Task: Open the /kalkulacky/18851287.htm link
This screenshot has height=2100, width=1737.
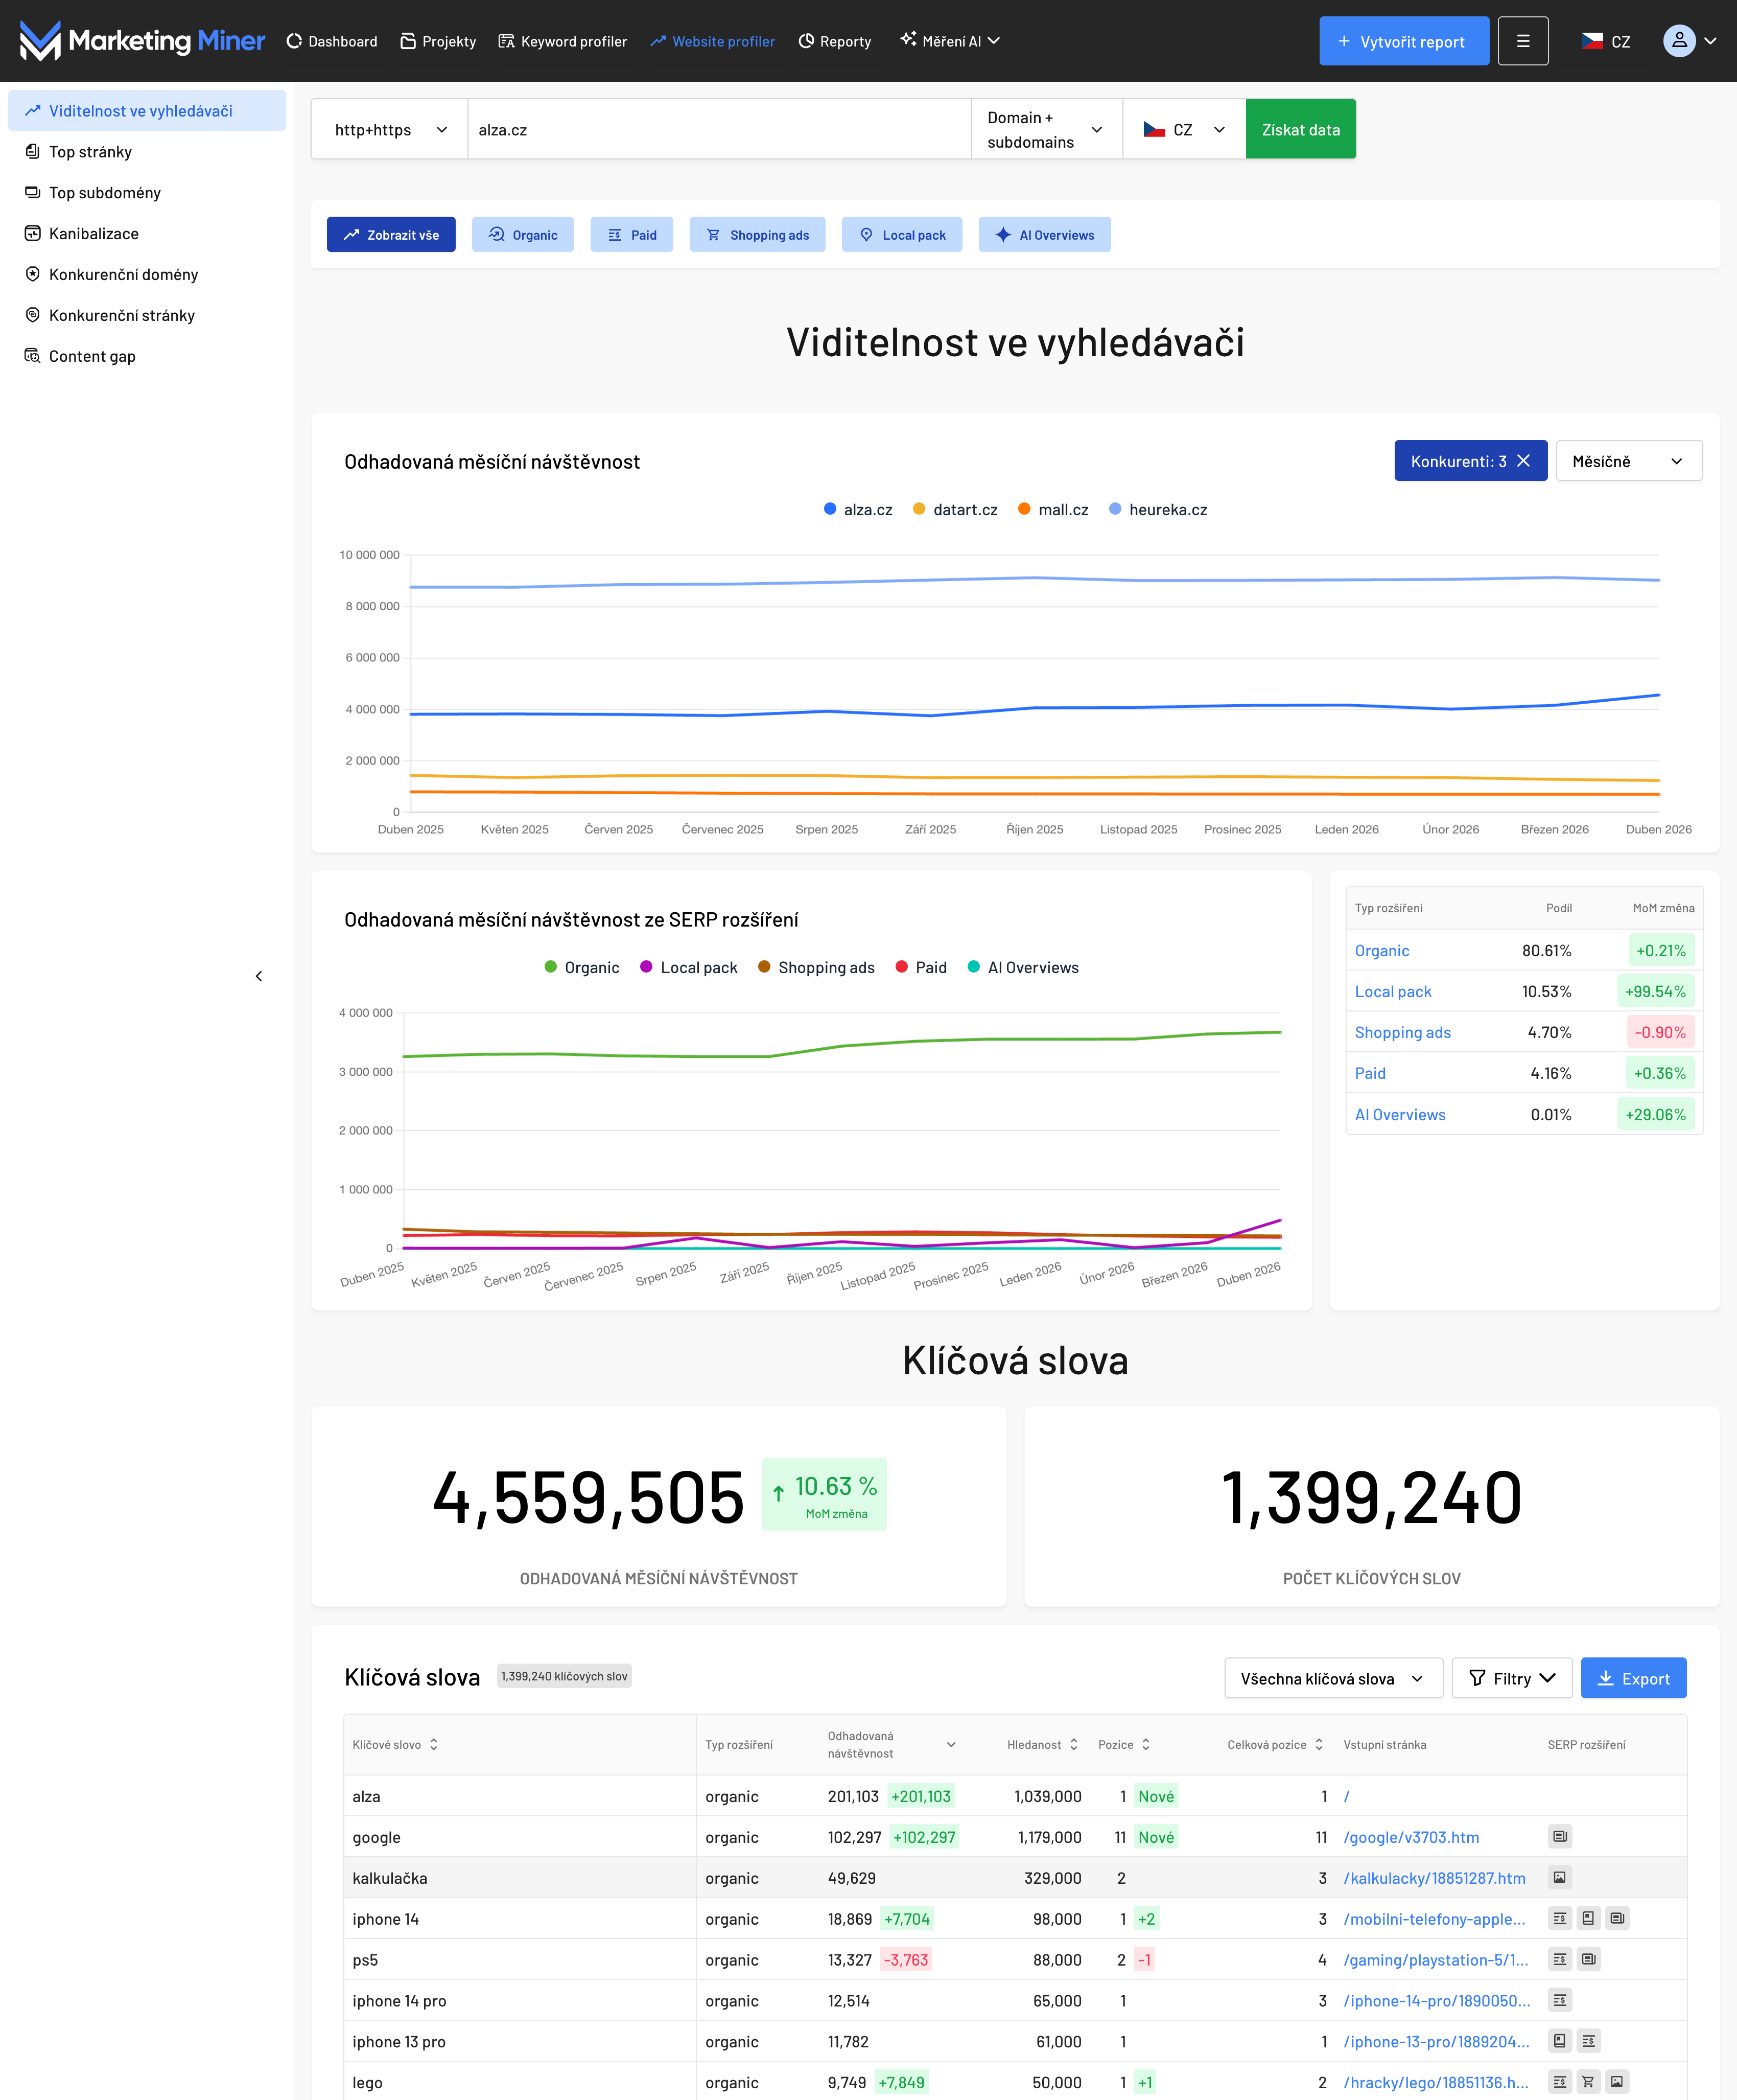Action: tap(1433, 1878)
